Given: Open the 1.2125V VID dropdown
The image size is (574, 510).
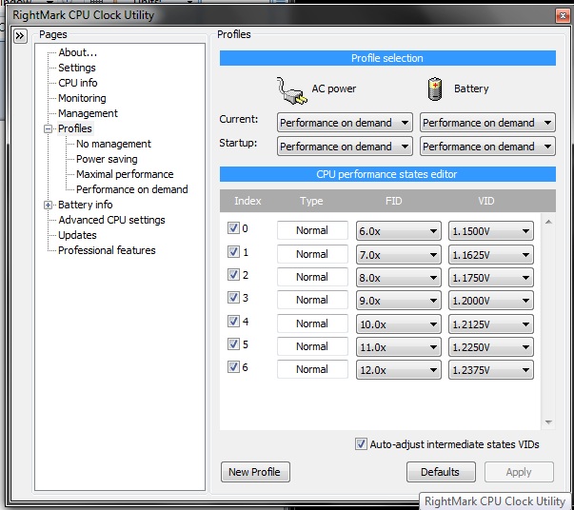Looking at the screenshot, I should [490, 324].
